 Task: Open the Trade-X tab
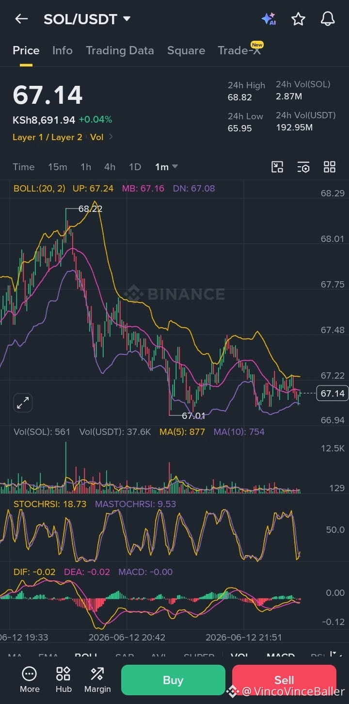tap(239, 50)
